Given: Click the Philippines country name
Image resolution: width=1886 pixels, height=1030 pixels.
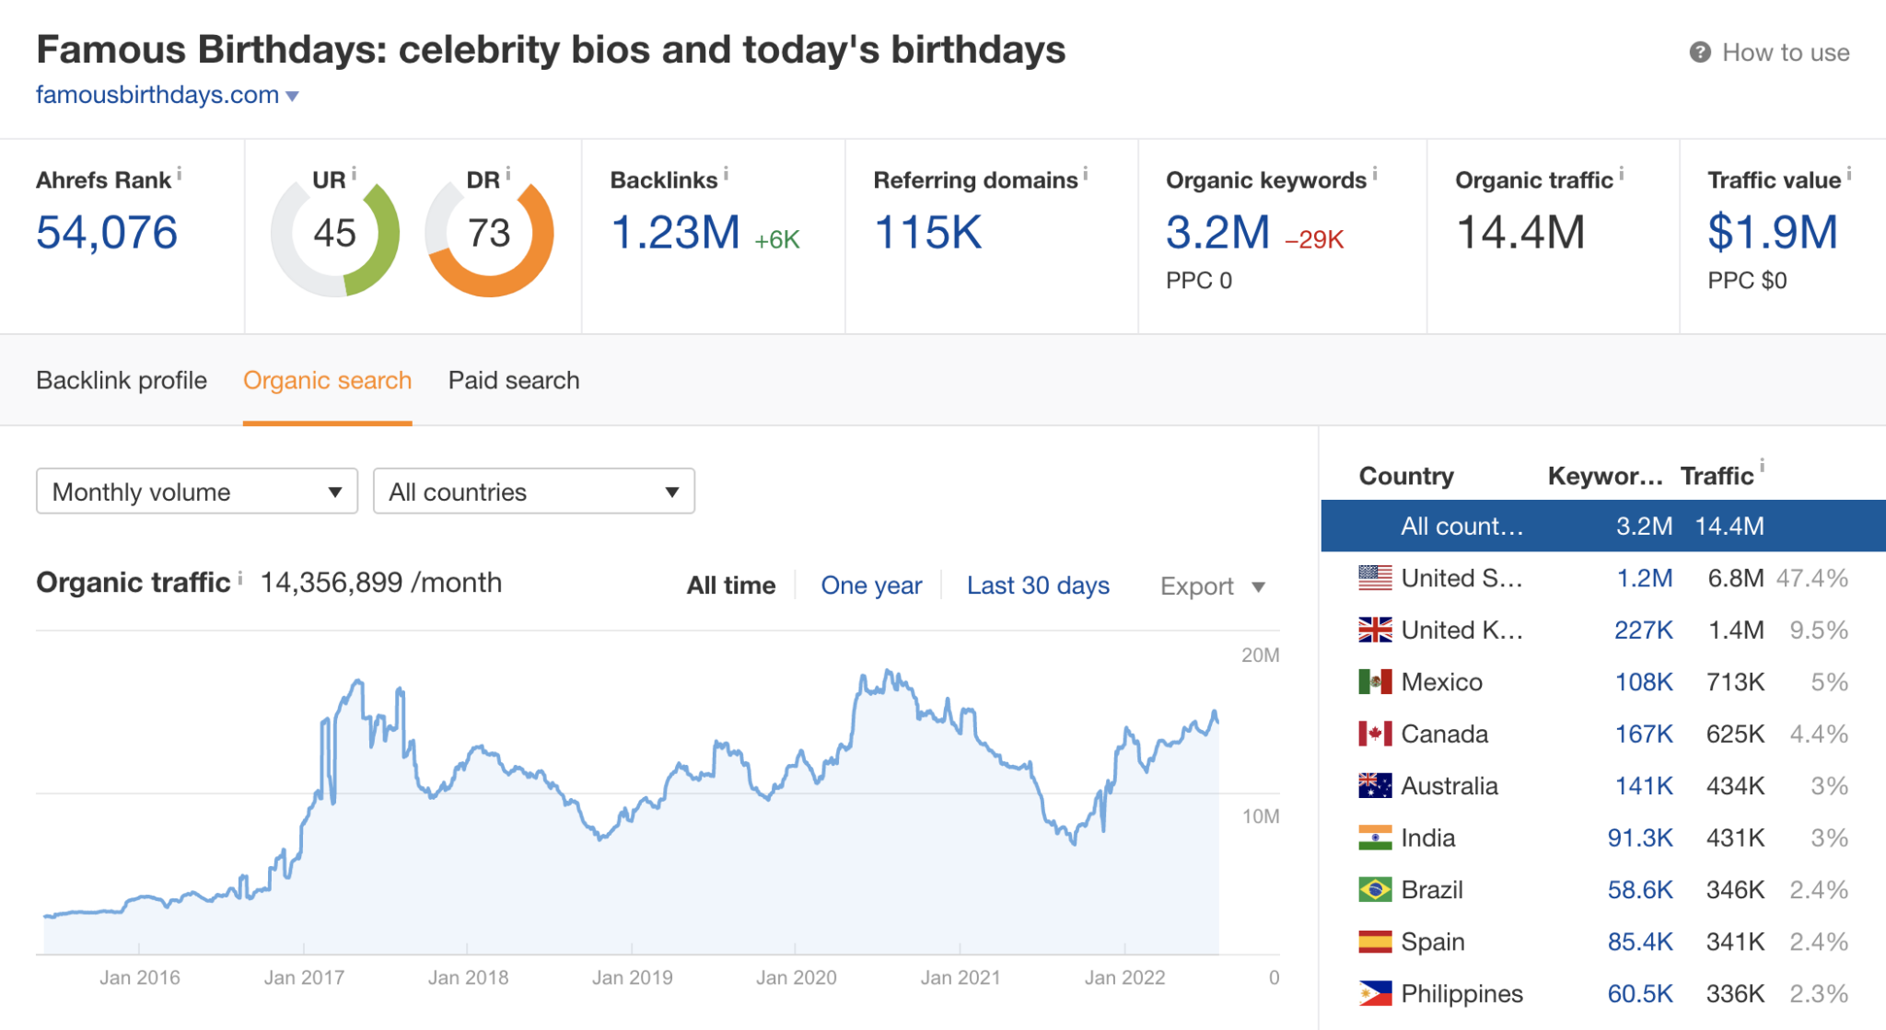Looking at the screenshot, I should click(1461, 993).
